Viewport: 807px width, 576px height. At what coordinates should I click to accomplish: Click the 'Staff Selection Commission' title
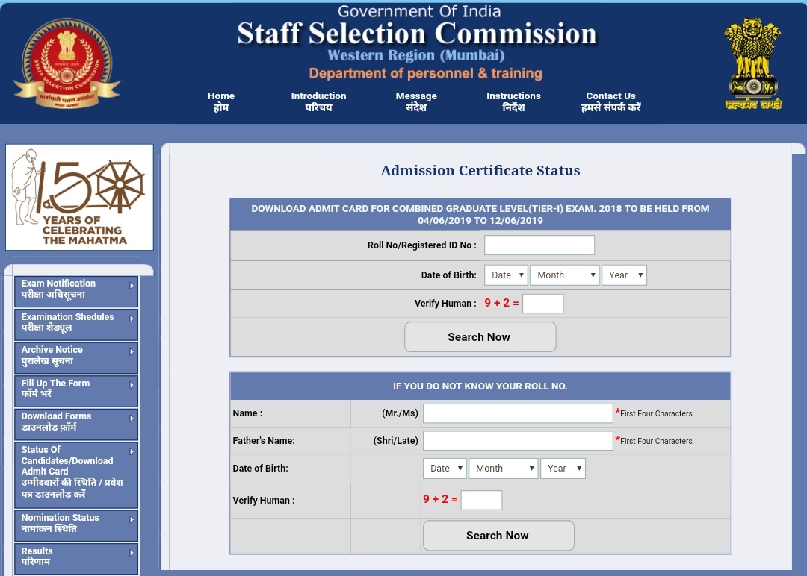[x=417, y=34]
